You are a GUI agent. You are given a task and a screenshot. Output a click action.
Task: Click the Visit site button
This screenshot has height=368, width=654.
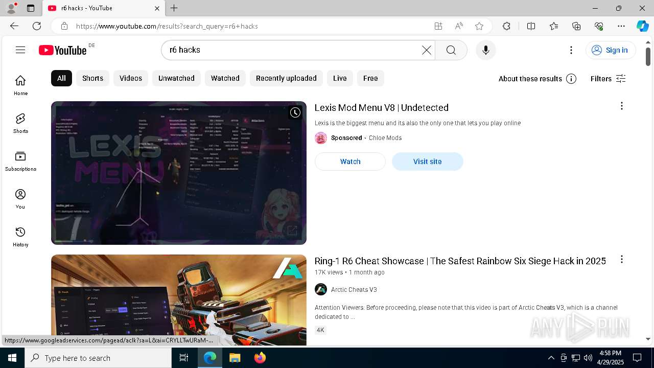428,162
